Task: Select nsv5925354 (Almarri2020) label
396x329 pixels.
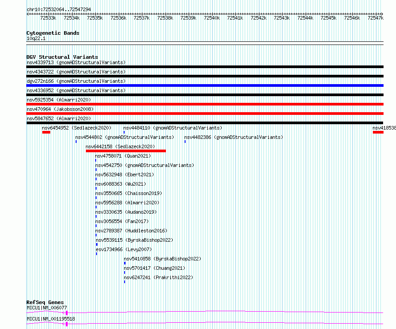Action: 59,100
